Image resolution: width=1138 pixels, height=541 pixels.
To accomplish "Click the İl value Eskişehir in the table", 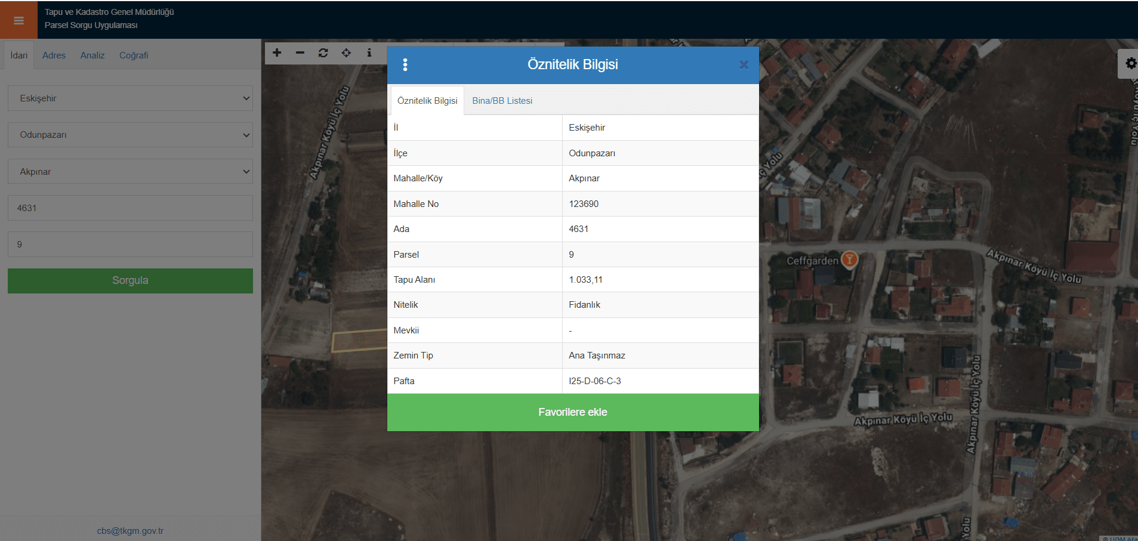I will tap(587, 128).
